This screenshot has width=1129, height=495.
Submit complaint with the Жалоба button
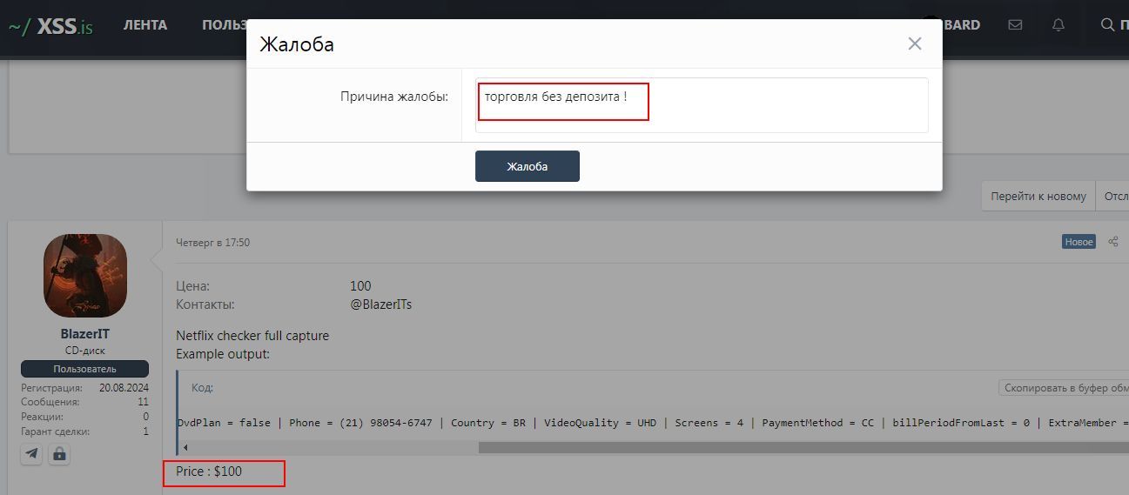pos(527,166)
